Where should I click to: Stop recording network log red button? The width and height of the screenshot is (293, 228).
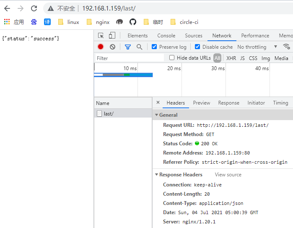click(101, 47)
